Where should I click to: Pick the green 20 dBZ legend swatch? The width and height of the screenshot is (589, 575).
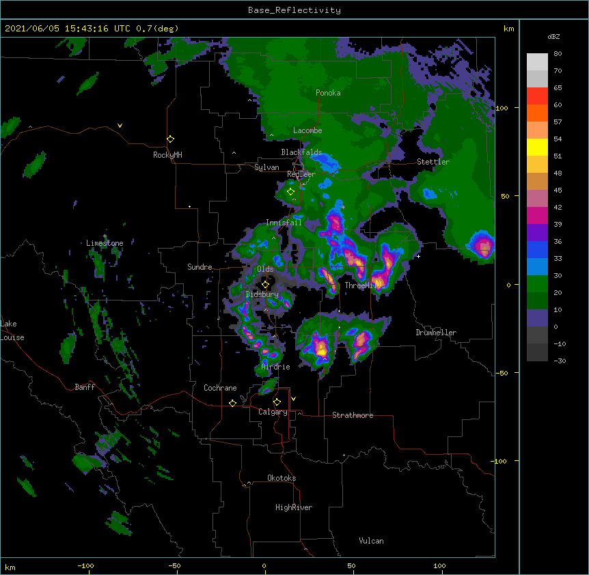537,284
